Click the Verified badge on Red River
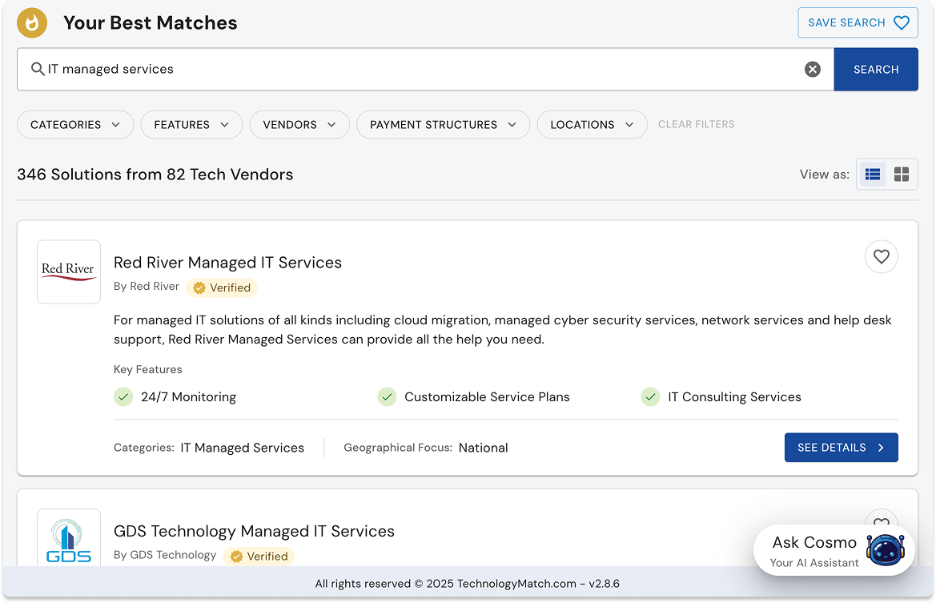 [222, 287]
